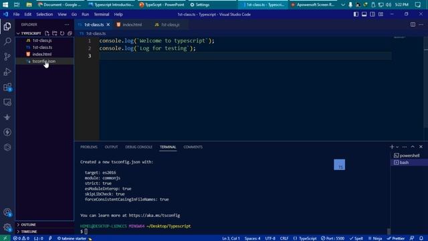
Task: Open the Search view icon
Action: tap(7, 42)
